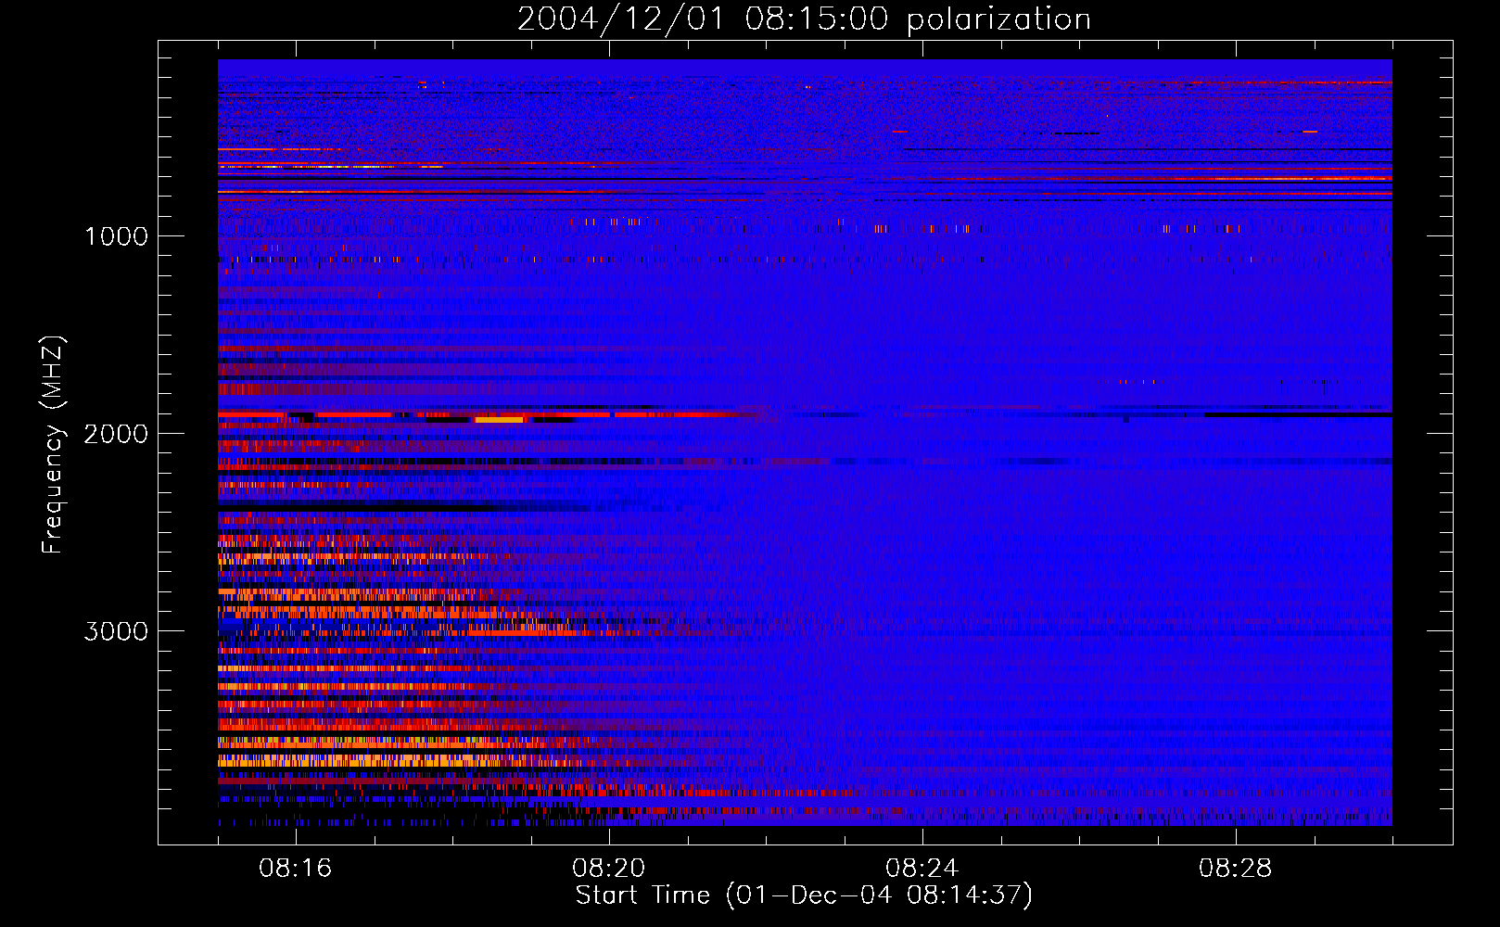Image resolution: width=1500 pixels, height=927 pixels.
Task: Click the 08:16 time tick label
Action: [296, 869]
